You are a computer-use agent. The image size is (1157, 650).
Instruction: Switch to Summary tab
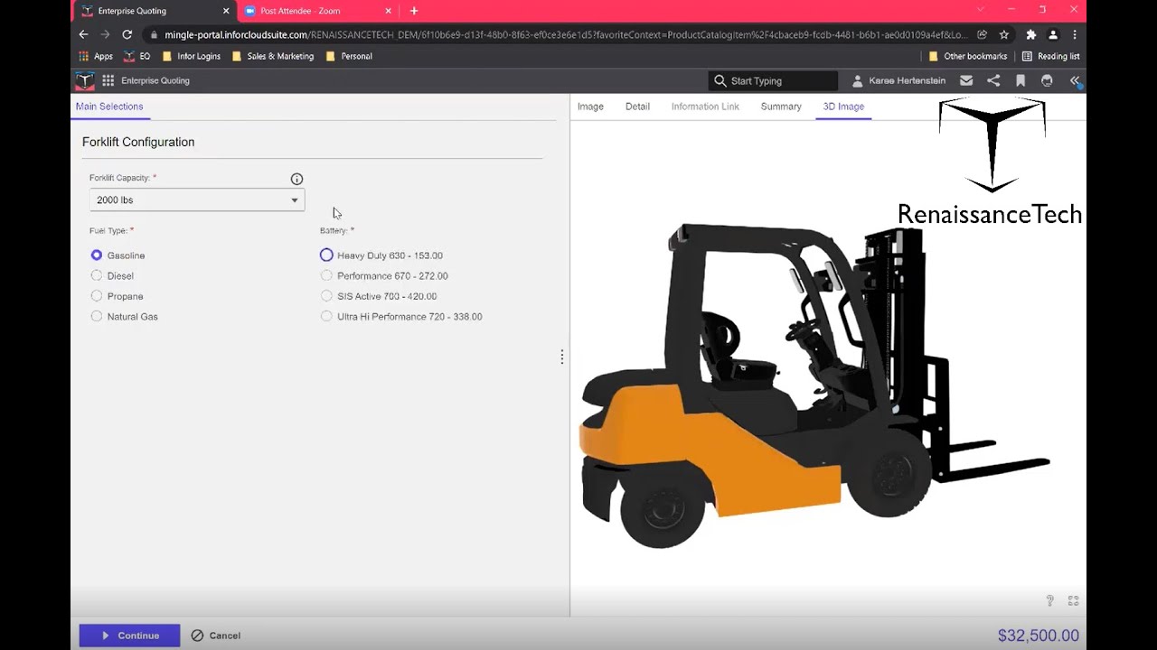[x=781, y=107]
